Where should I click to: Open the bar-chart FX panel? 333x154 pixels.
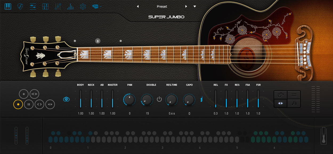(70, 6)
